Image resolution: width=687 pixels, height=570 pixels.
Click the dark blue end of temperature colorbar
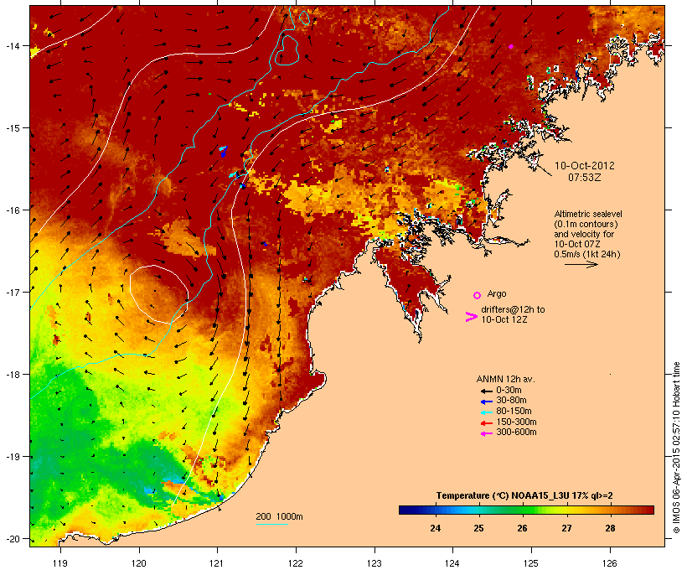coord(405,510)
